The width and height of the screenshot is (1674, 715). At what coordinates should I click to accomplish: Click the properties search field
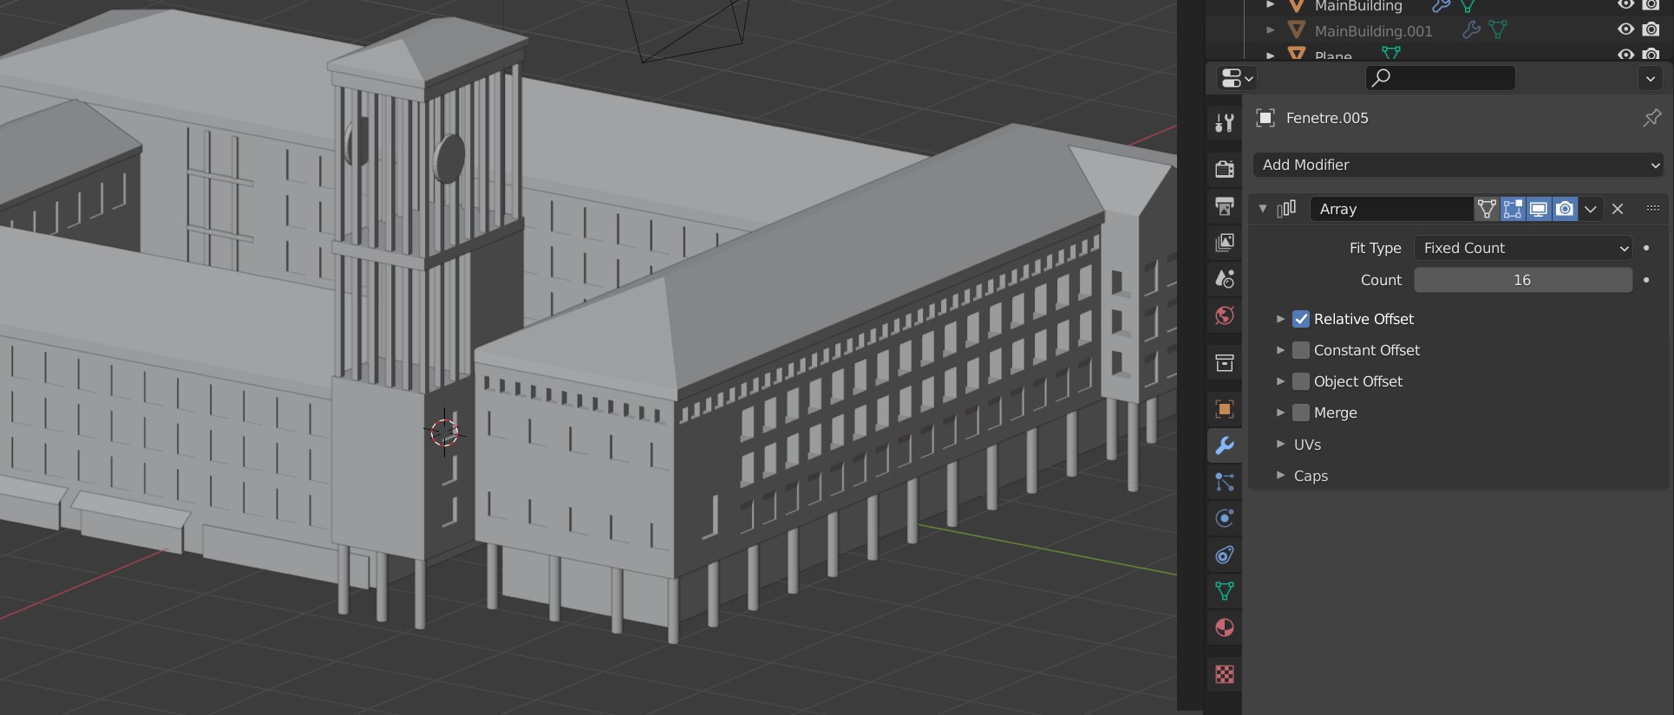(1441, 78)
